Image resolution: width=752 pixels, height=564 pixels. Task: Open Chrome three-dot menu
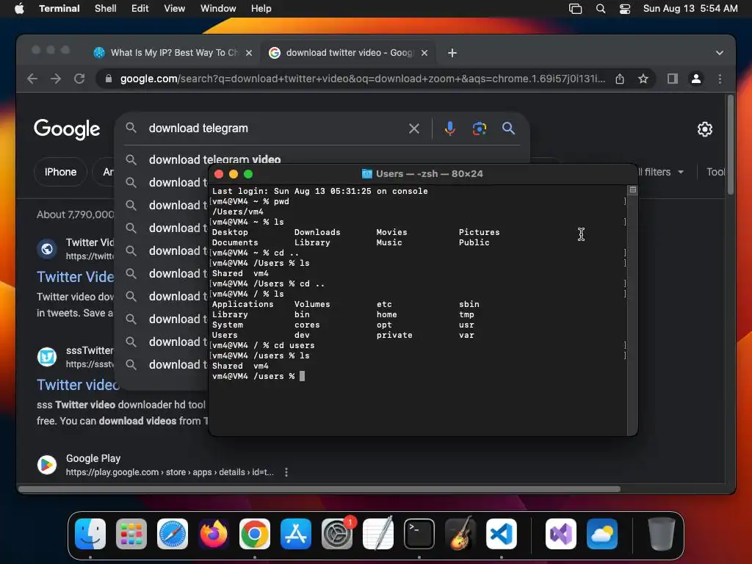point(720,79)
